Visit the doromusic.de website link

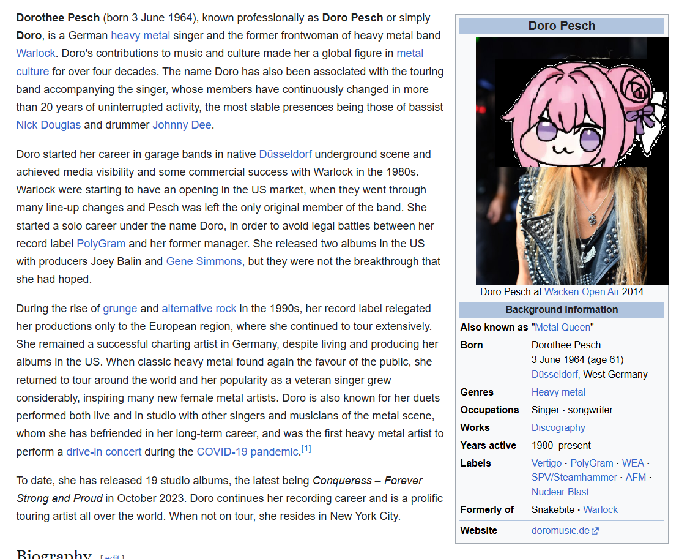click(560, 530)
